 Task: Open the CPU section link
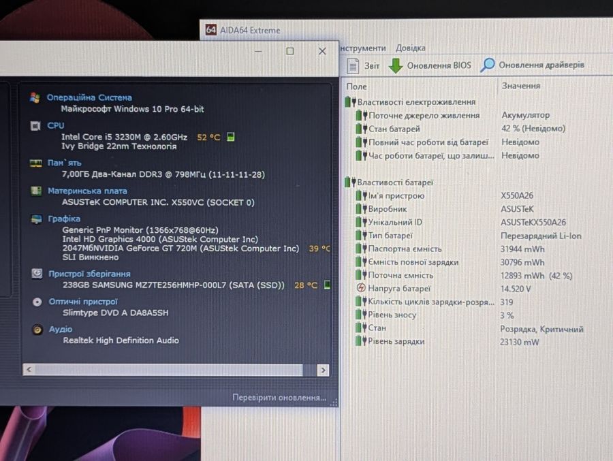[56, 125]
